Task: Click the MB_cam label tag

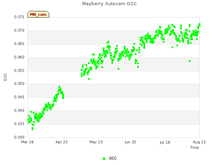Action: tap(38, 14)
